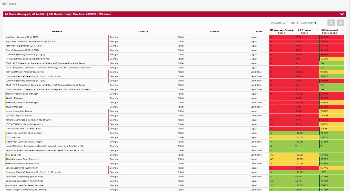Click the GT Motors [Georgia] filter title bar
Viewport: 350px width, 191px height.
[x=58, y=14]
